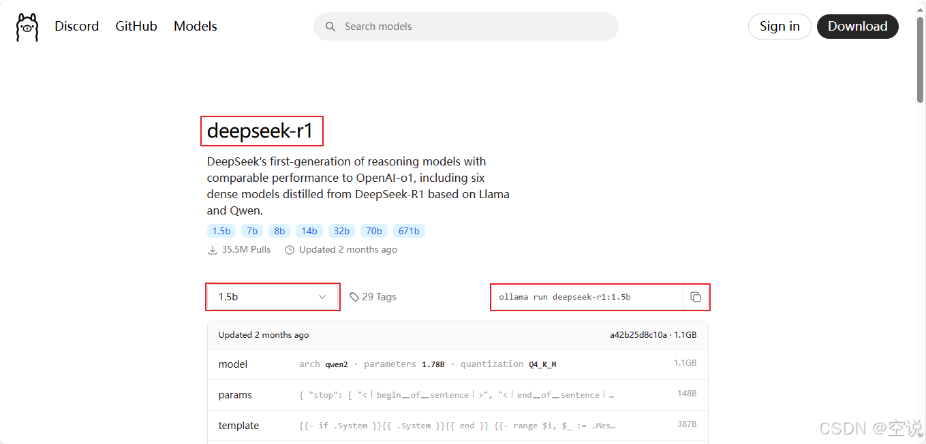Select the 671b size tag
Screen dimensions: 926x444
(409, 231)
